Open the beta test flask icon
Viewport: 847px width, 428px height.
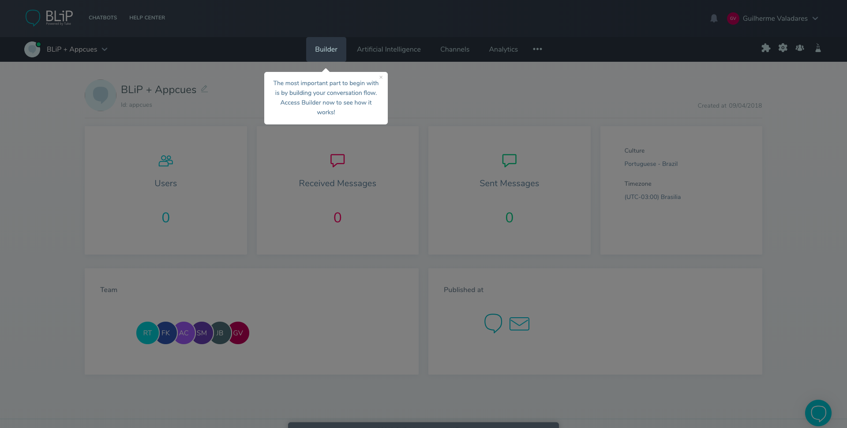(x=818, y=48)
